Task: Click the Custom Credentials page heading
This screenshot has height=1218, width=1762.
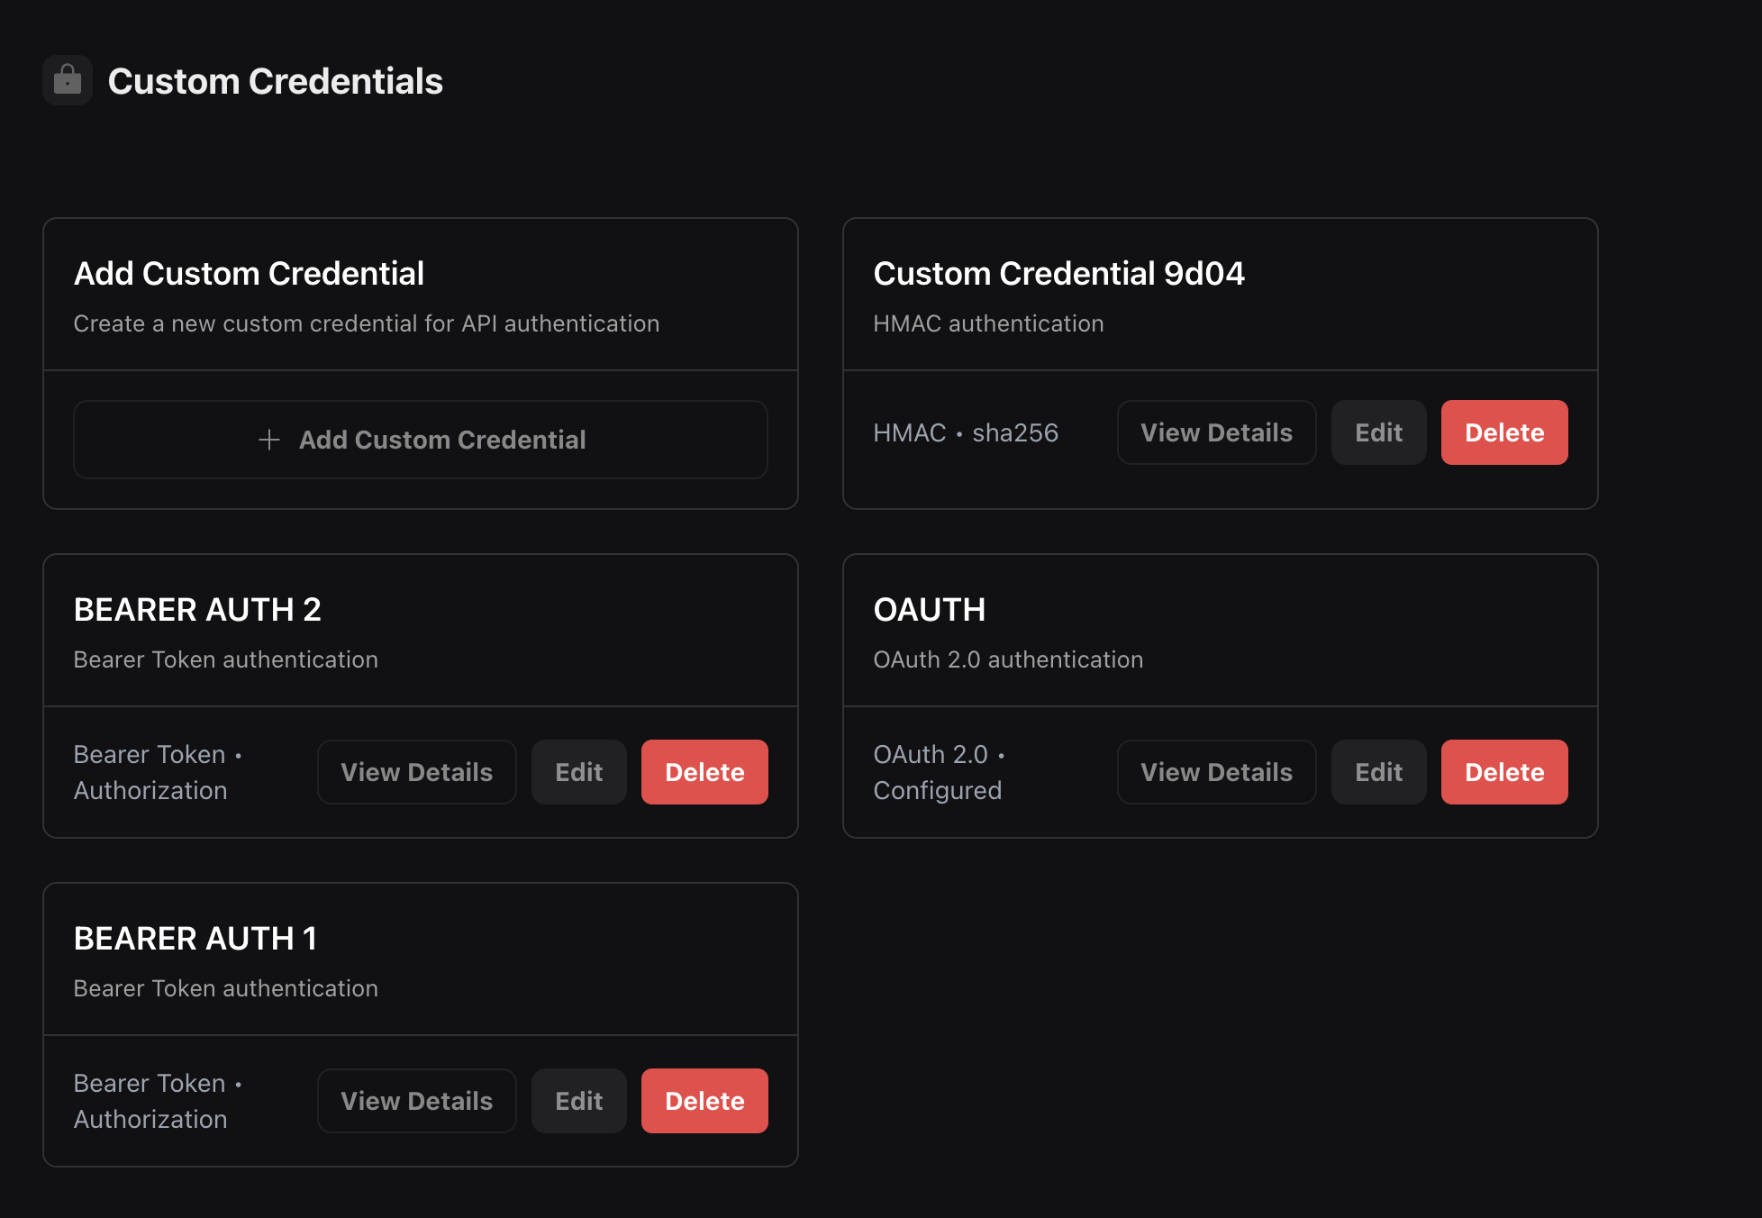Action: pyautogui.click(x=275, y=81)
